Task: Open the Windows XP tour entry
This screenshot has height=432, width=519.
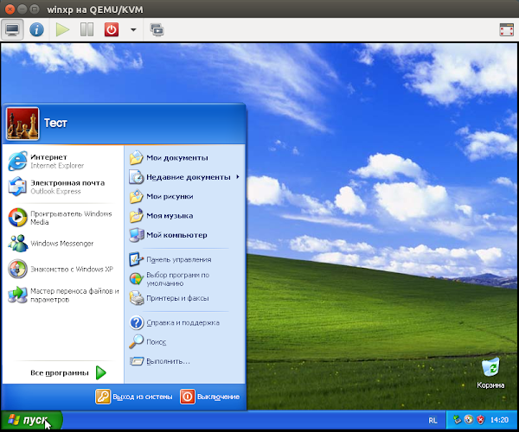Action: 63,269
